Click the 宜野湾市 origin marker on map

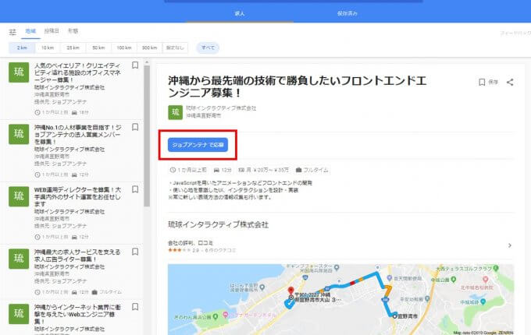(394, 316)
